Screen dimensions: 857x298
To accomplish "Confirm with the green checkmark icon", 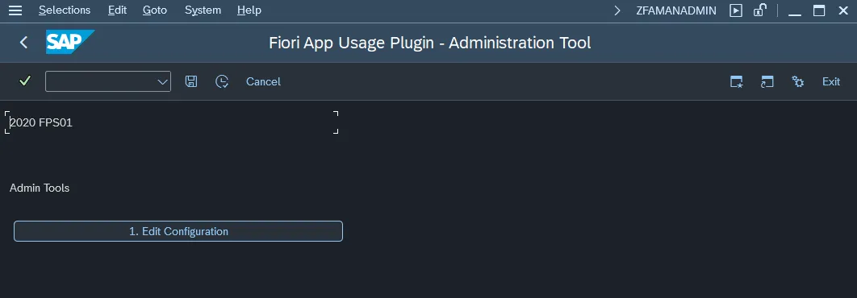I will tap(24, 81).
